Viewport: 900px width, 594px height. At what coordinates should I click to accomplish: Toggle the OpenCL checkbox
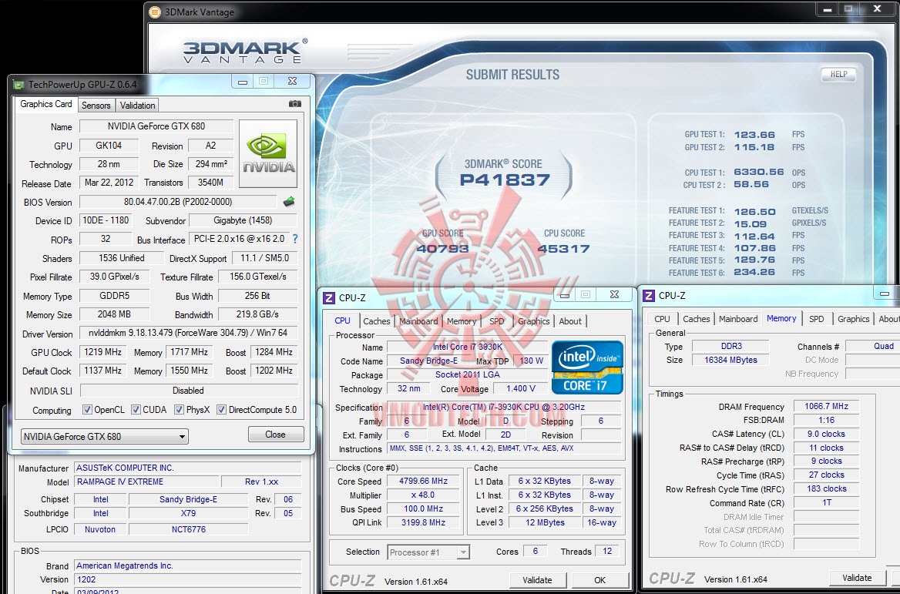tap(87, 410)
